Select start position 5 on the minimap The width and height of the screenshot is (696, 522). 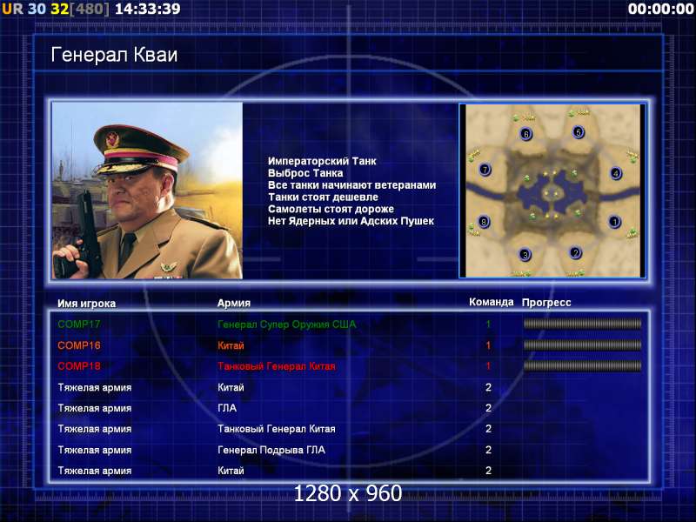(x=578, y=132)
